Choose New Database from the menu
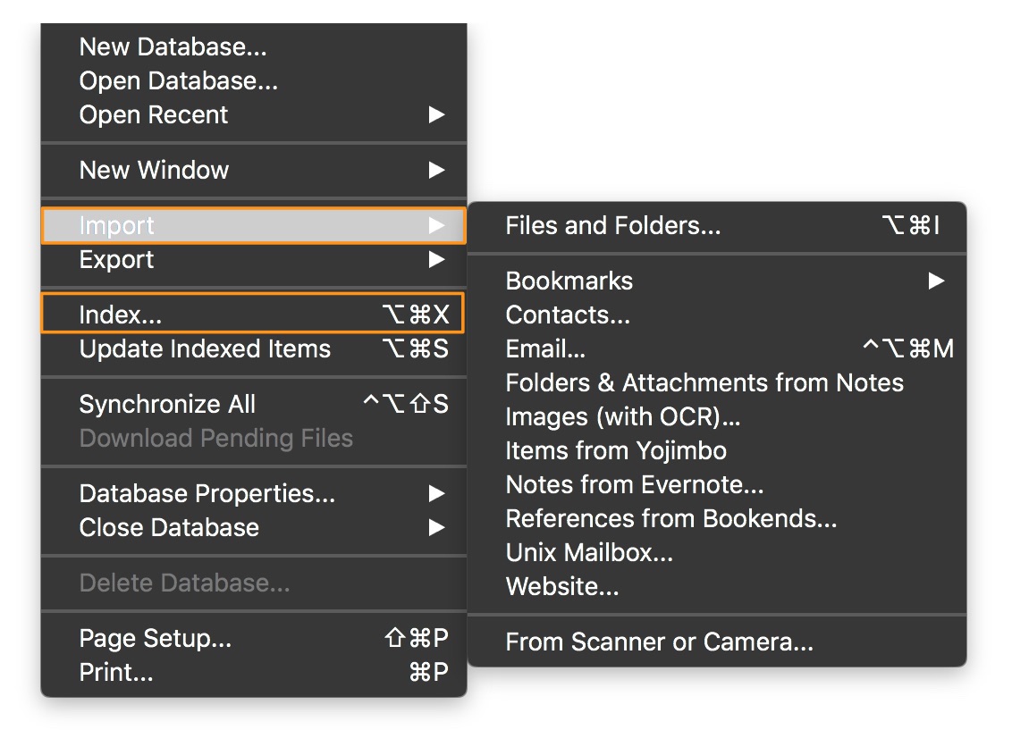Image resolution: width=1012 pixels, height=730 pixels. click(173, 47)
